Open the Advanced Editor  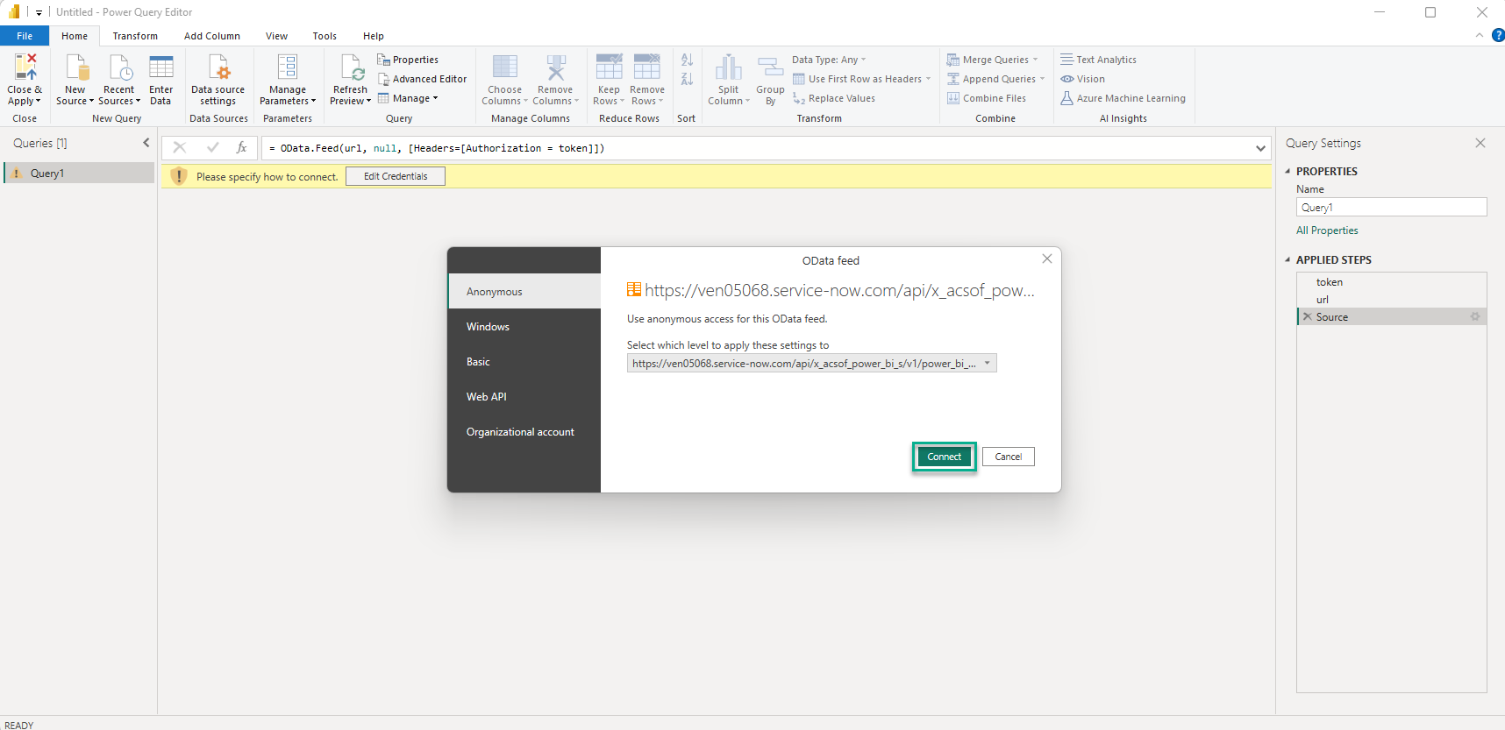click(422, 79)
